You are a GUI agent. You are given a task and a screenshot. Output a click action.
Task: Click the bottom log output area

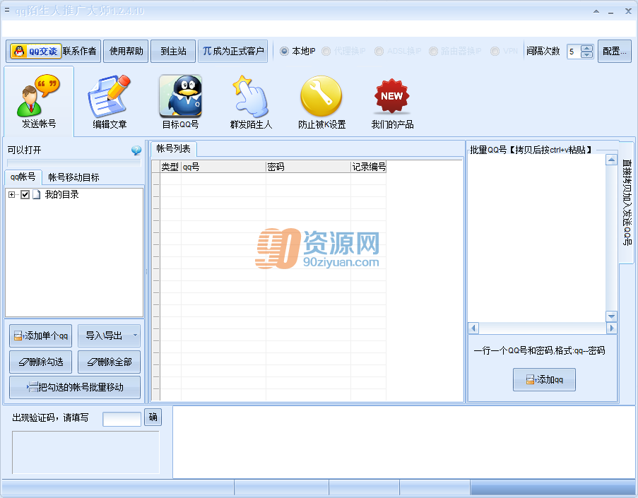(403, 442)
